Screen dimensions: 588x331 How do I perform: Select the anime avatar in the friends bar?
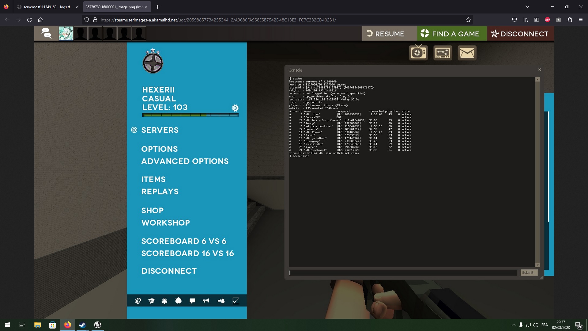66,33
